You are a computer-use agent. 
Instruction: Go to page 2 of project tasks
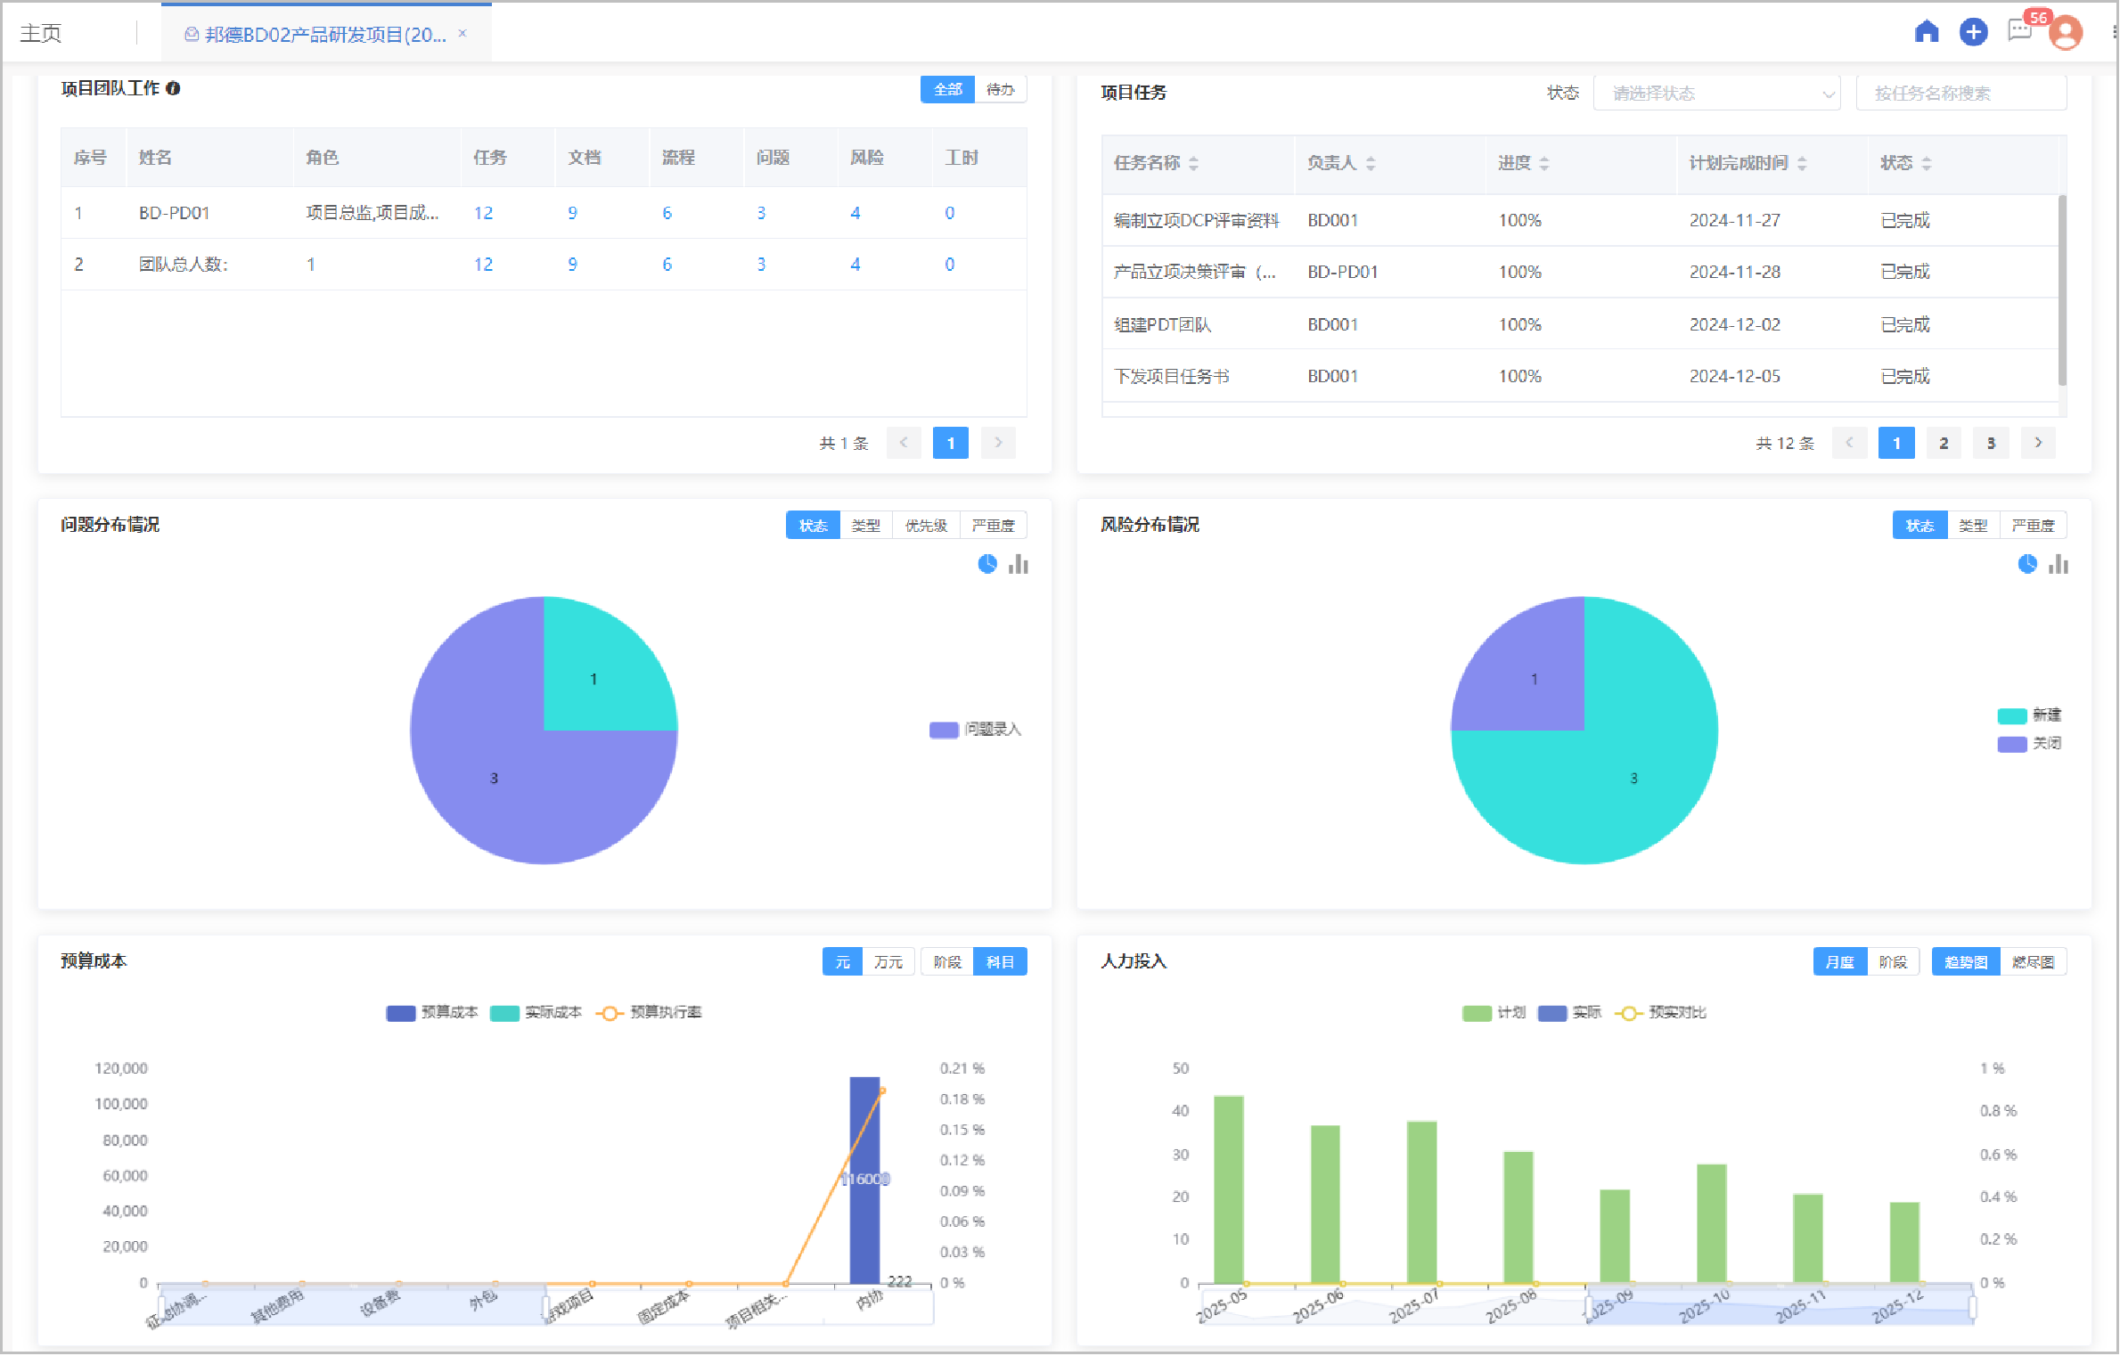(1944, 443)
